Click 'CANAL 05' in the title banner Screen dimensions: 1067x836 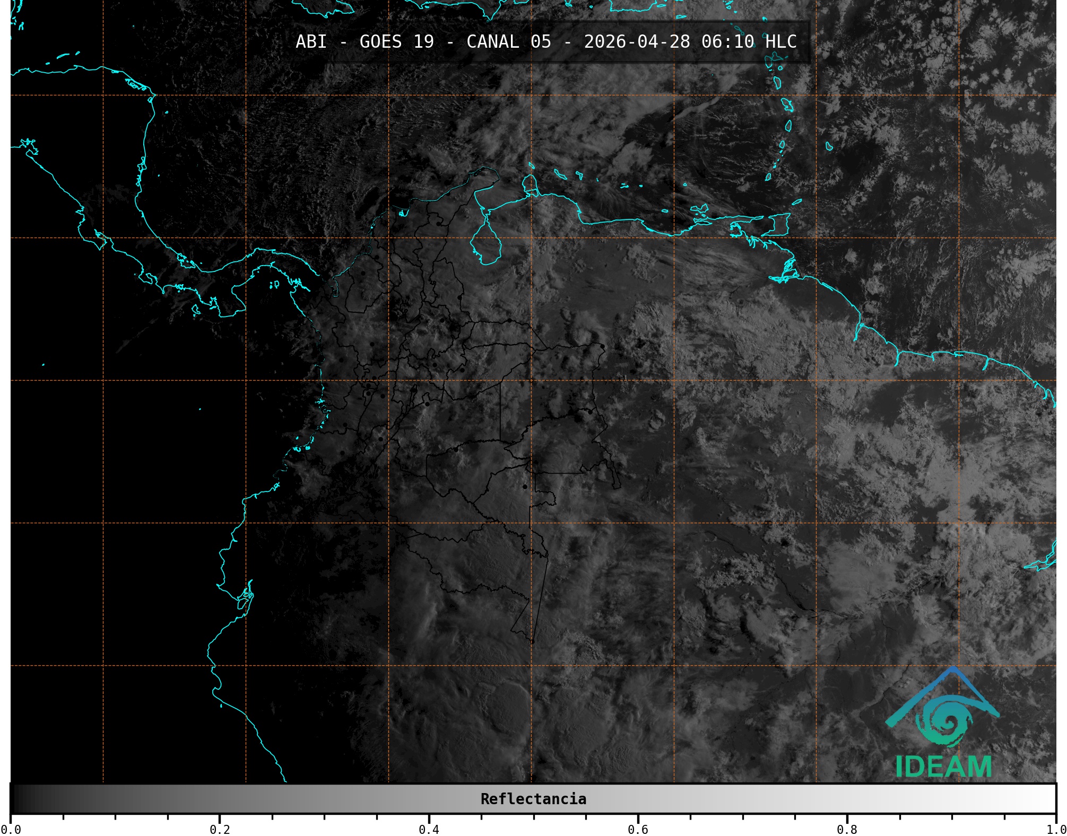[508, 42]
